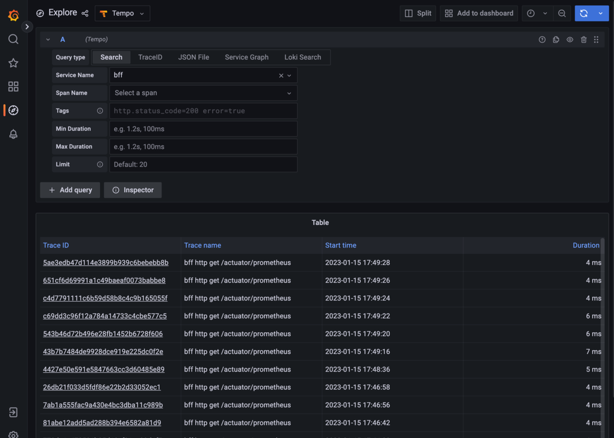Screen dimensions: 614x438
Task: Duplicate query A
Action: point(556,39)
